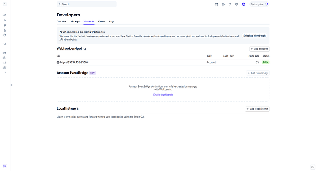Click the ERROR RATE column header
316x171 pixels.
click(x=254, y=56)
